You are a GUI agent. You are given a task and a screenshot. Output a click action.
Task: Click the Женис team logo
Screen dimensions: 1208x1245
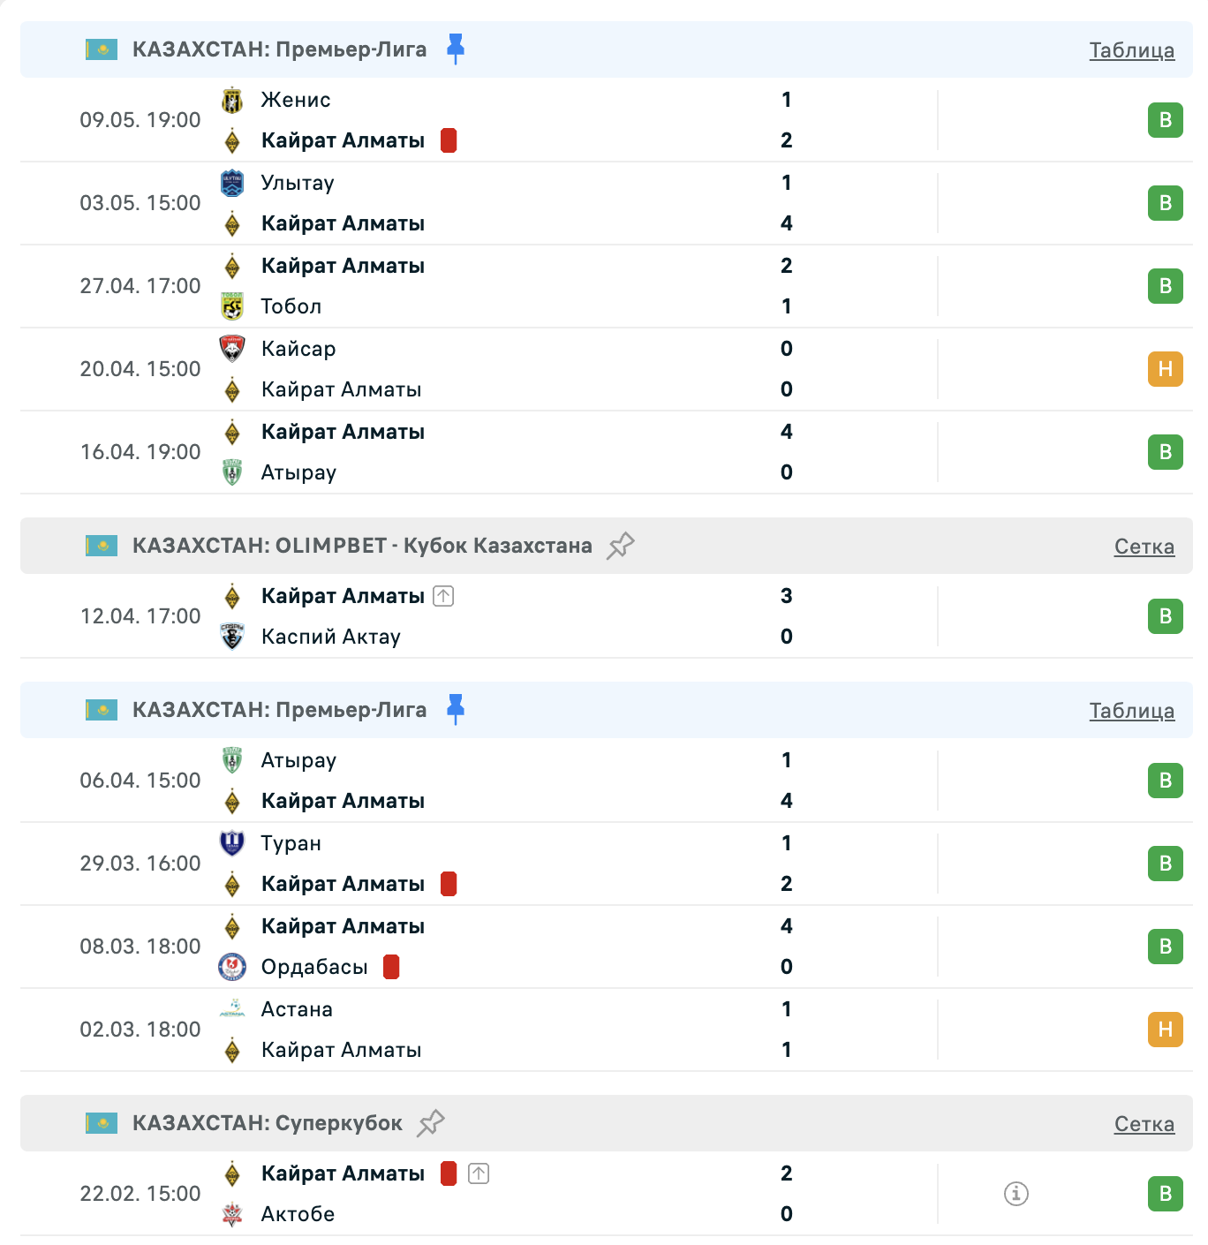click(x=232, y=101)
